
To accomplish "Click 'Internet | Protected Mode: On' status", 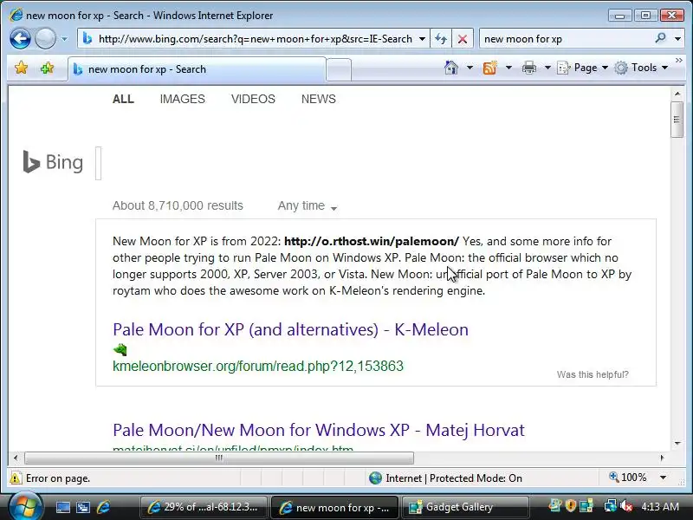I will pyautogui.click(x=454, y=478).
